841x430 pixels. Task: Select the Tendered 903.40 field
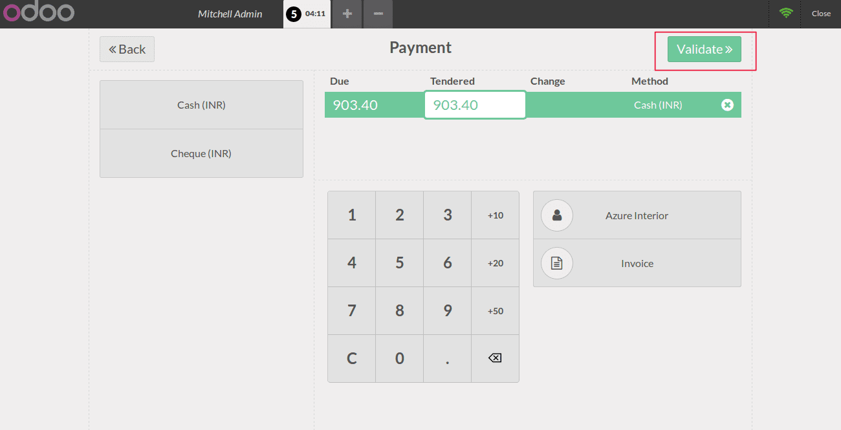pos(475,105)
